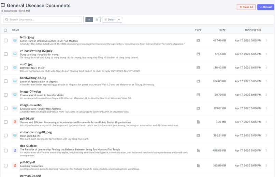
Task: Open the vn-handwriting-01.jpeg file name
Action: pyautogui.click(x=36, y=132)
